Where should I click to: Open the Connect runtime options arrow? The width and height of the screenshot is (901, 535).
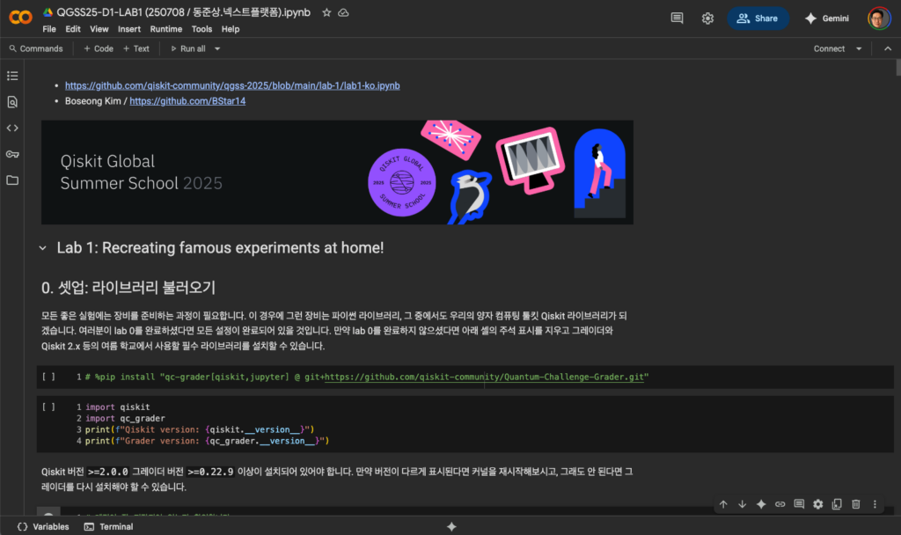coord(859,49)
